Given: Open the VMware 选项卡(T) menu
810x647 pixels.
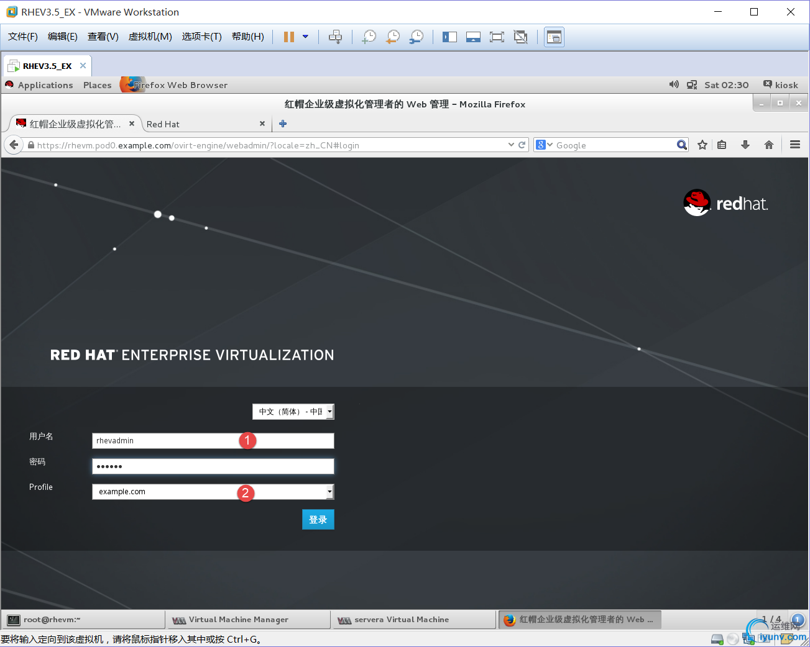Looking at the screenshot, I should (x=202, y=37).
